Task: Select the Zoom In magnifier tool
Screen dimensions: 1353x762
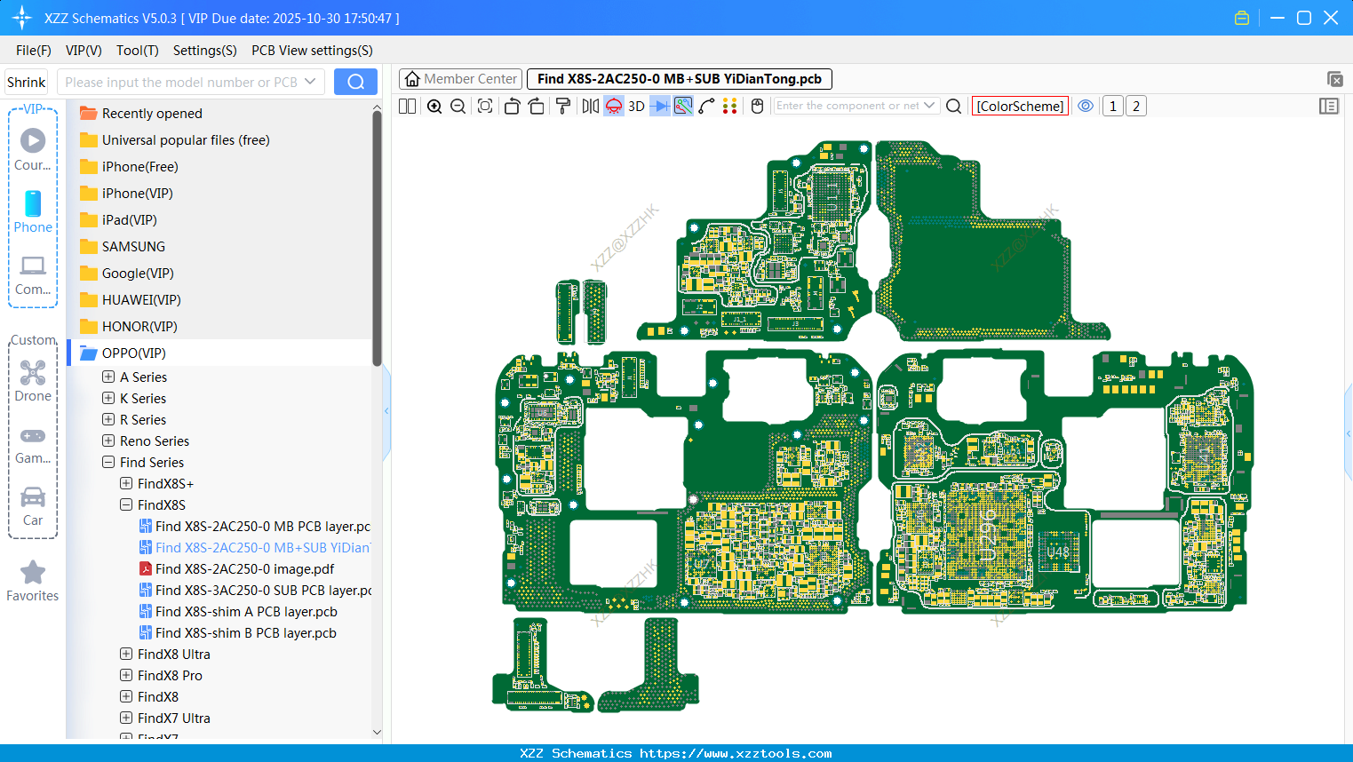Action: coord(434,106)
